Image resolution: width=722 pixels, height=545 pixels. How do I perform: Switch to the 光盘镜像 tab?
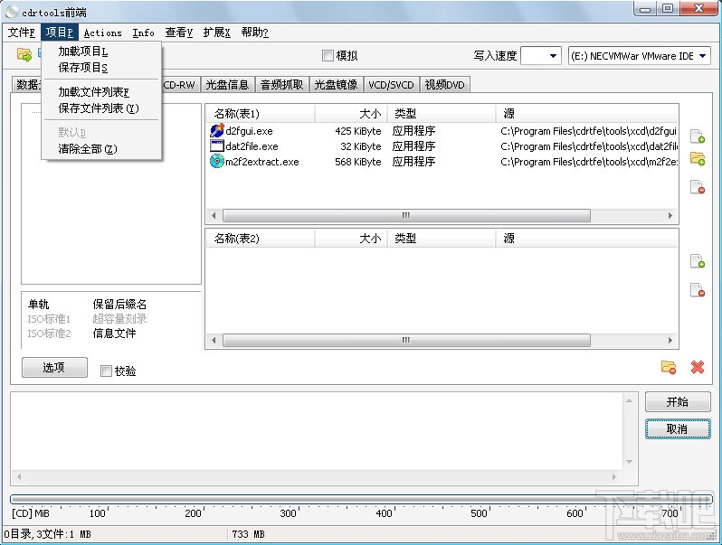click(336, 85)
